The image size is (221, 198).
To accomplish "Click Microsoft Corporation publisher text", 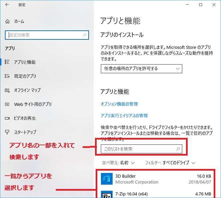I will [137, 182].
